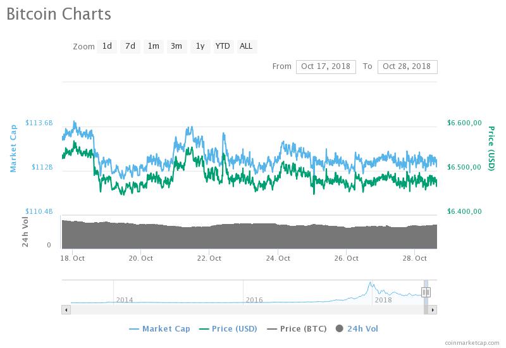The height and width of the screenshot is (348, 506).
Task: Click the navigator scrollbar track
Action: pos(247,310)
